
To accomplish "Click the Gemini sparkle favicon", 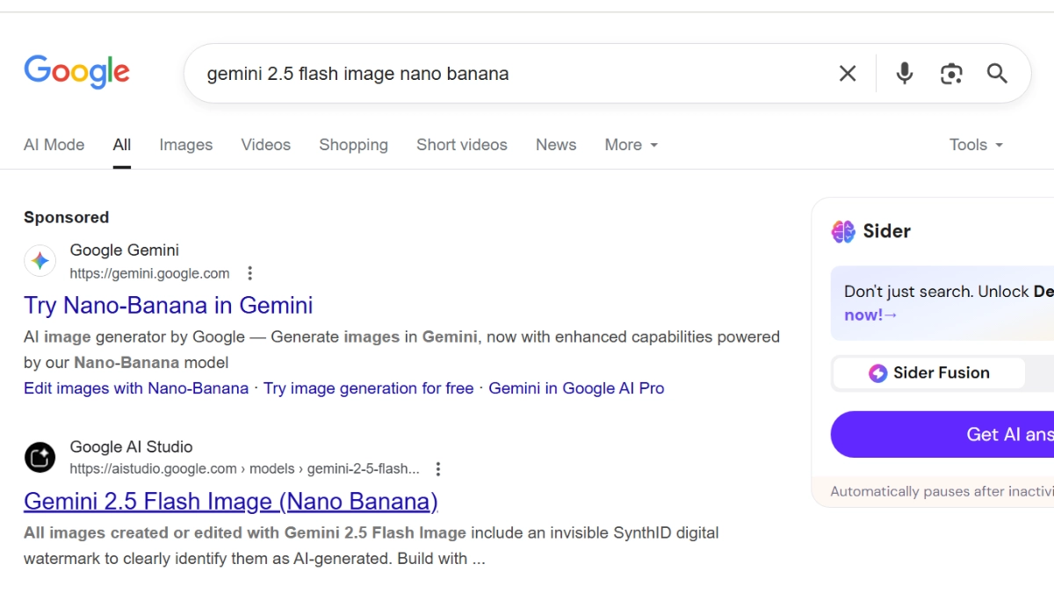I will pyautogui.click(x=40, y=261).
